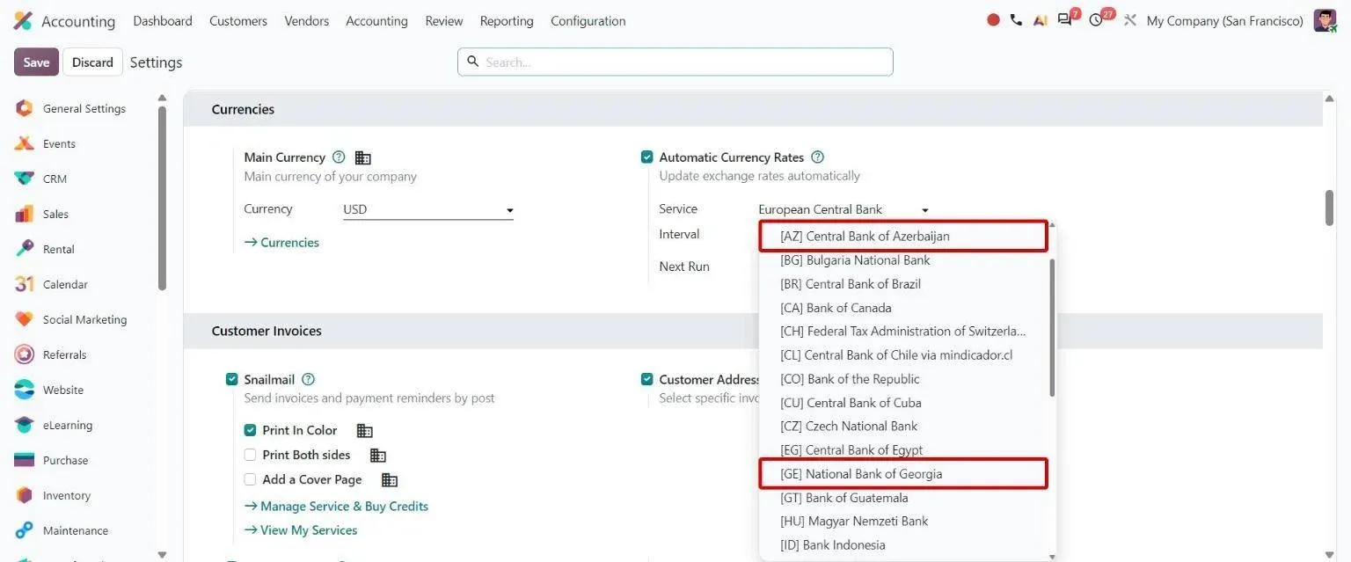
Task: Click the building icon next to Print In Color
Action: [x=364, y=431]
